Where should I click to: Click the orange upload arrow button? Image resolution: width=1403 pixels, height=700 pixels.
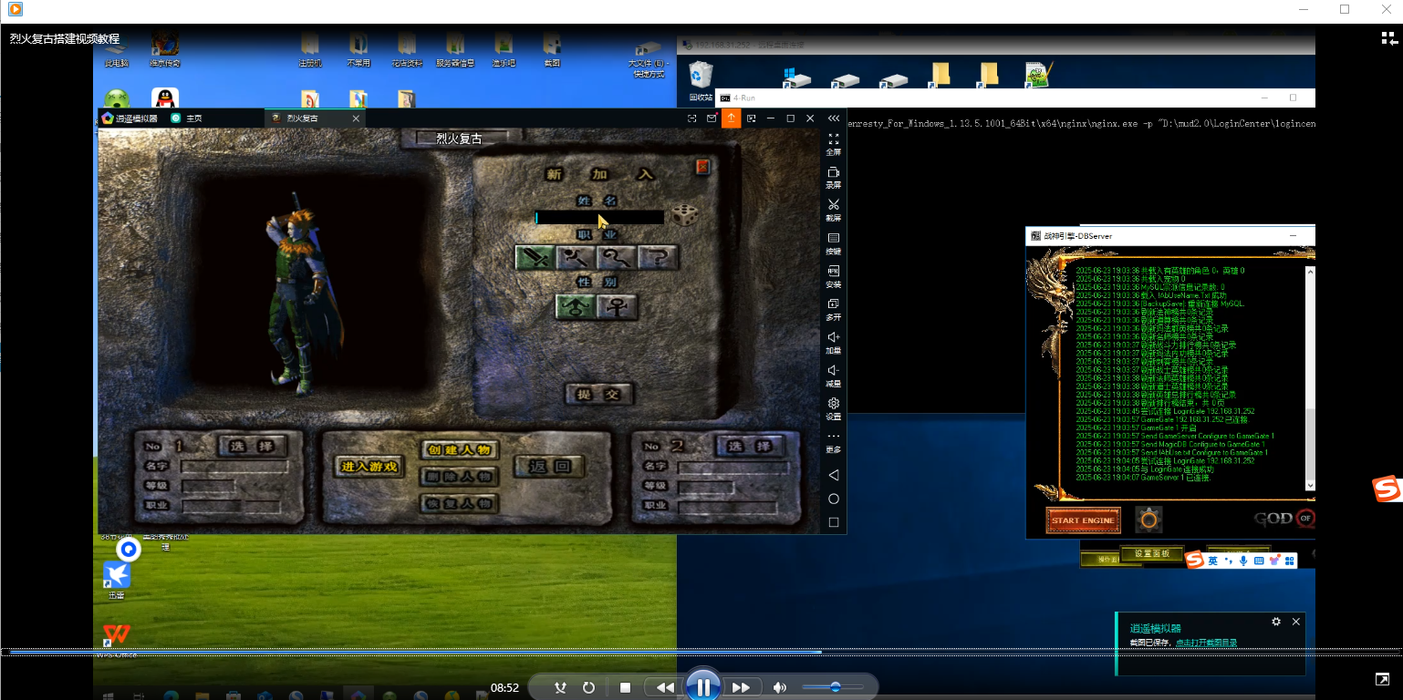(x=731, y=118)
